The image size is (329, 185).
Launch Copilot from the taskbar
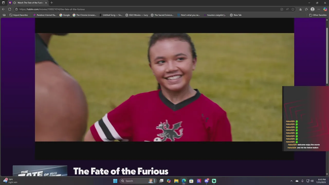(169, 181)
